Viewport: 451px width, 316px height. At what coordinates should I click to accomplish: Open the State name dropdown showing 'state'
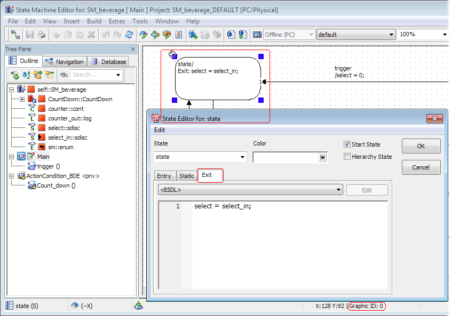242,157
